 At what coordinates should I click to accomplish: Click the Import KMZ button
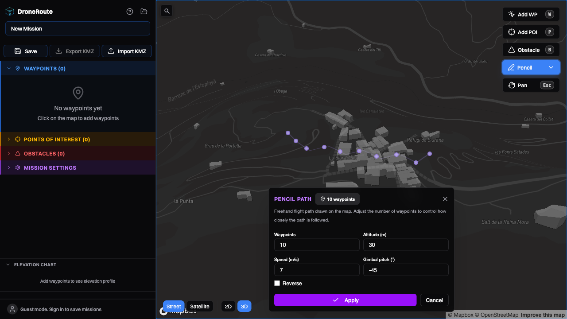[127, 51]
